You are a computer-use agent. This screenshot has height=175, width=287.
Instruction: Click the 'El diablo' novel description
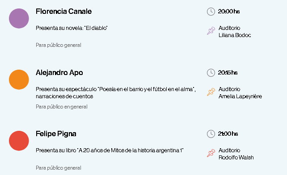click(x=72, y=28)
